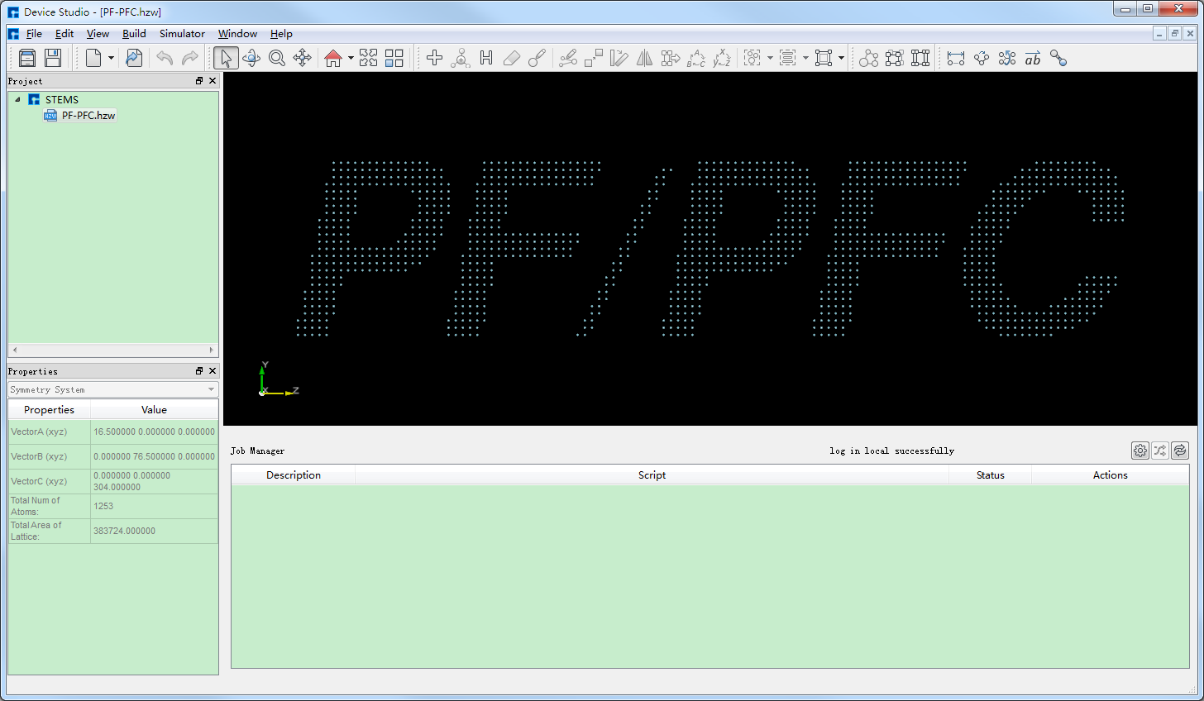The image size is (1204, 701).
Task: Activate the Rotate view tool
Action: click(x=251, y=58)
